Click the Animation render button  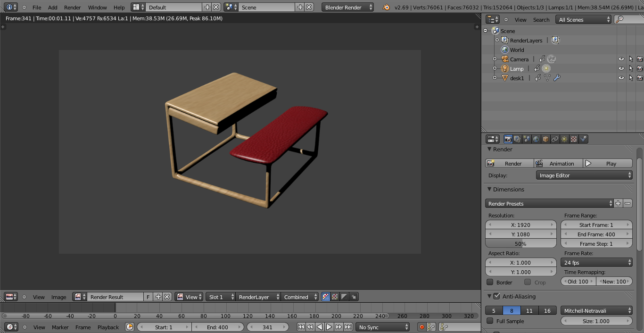[559, 163]
